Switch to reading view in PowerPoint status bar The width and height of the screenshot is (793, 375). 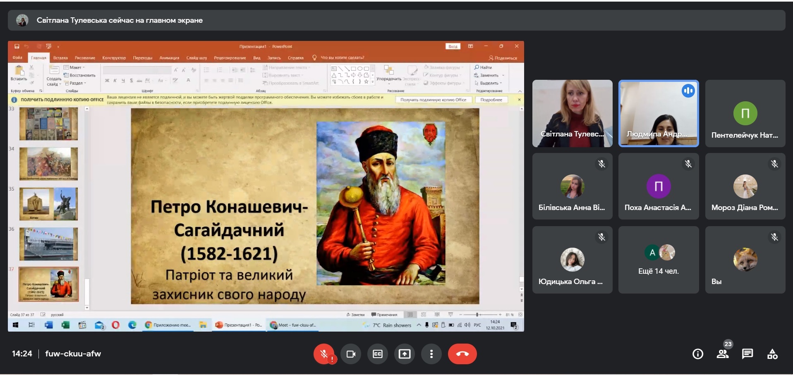[x=437, y=315]
